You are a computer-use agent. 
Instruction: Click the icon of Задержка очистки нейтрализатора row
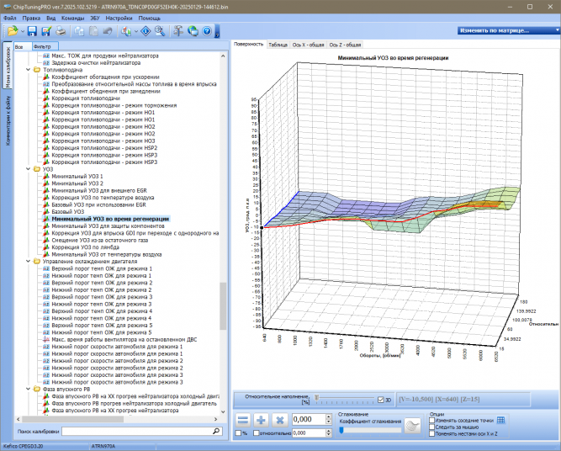coord(45,63)
